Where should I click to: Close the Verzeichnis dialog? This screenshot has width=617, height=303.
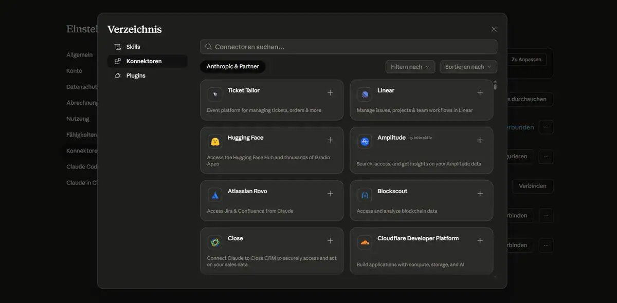pos(494,29)
